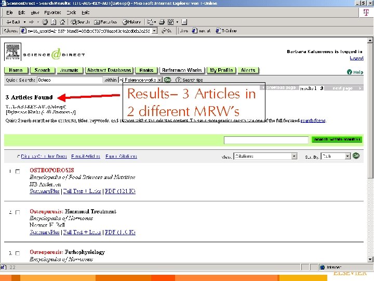
Task: Open the IE Search toolbar button
Action: point(80,22)
